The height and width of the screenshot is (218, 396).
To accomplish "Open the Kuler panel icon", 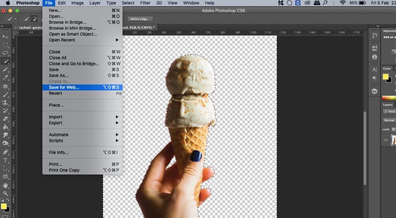I will point(374,91).
